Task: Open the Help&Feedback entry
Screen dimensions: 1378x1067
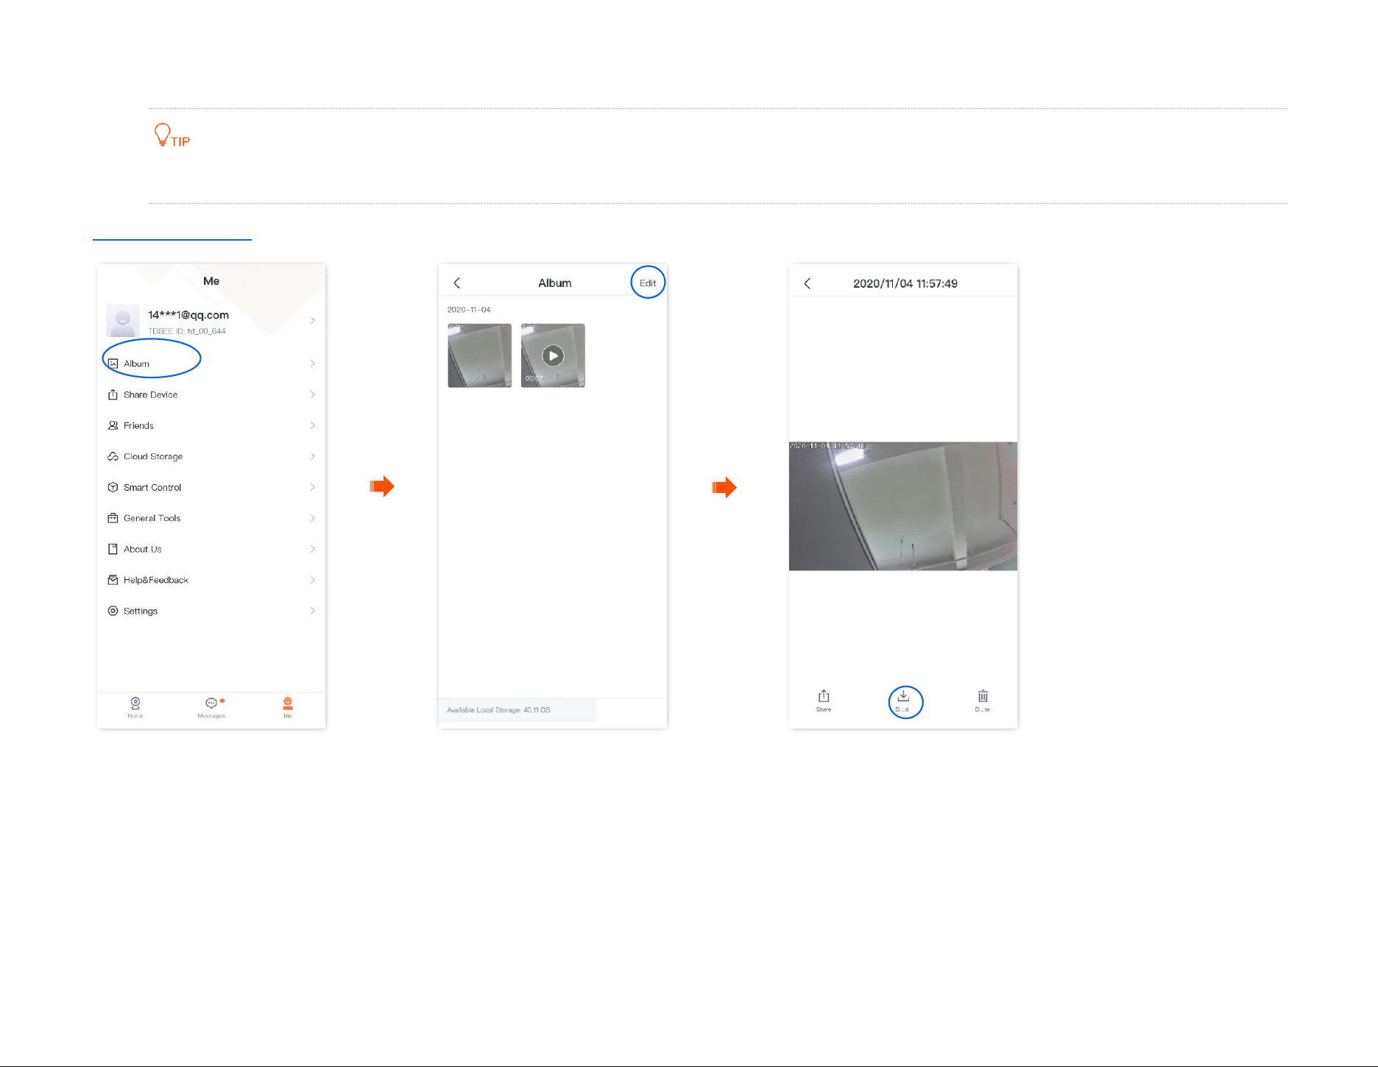Action: point(211,580)
